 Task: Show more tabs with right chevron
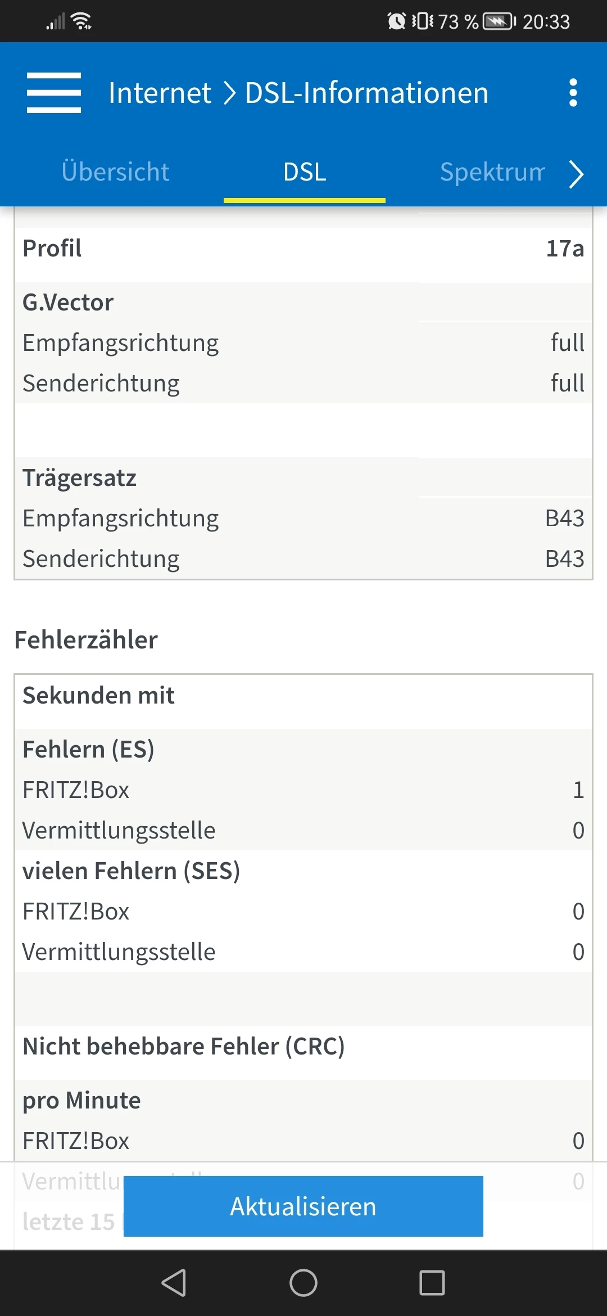(x=576, y=174)
